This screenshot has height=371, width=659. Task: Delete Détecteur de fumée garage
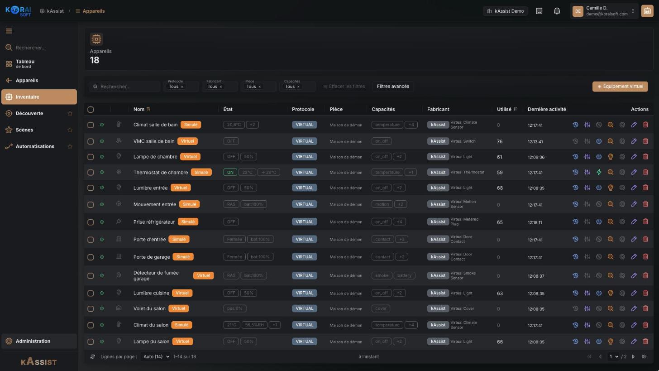coord(645,275)
